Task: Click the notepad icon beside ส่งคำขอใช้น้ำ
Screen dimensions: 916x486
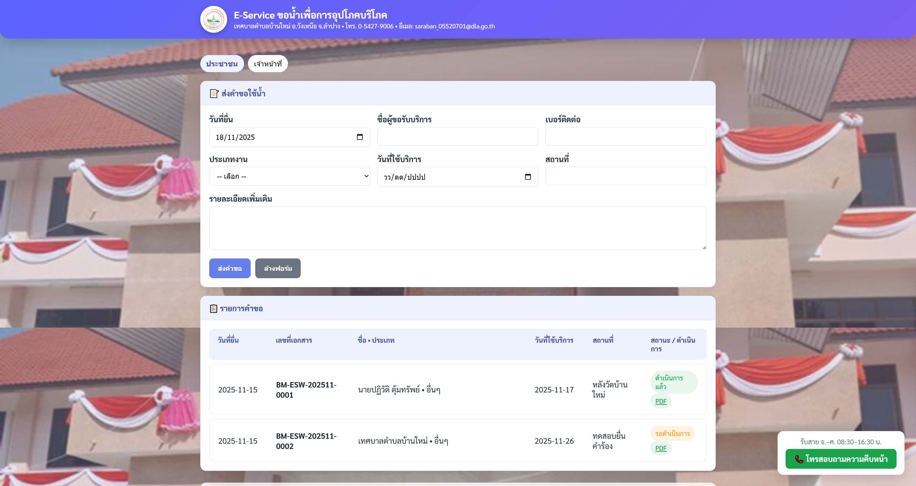Action: pyautogui.click(x=214, y=94)
